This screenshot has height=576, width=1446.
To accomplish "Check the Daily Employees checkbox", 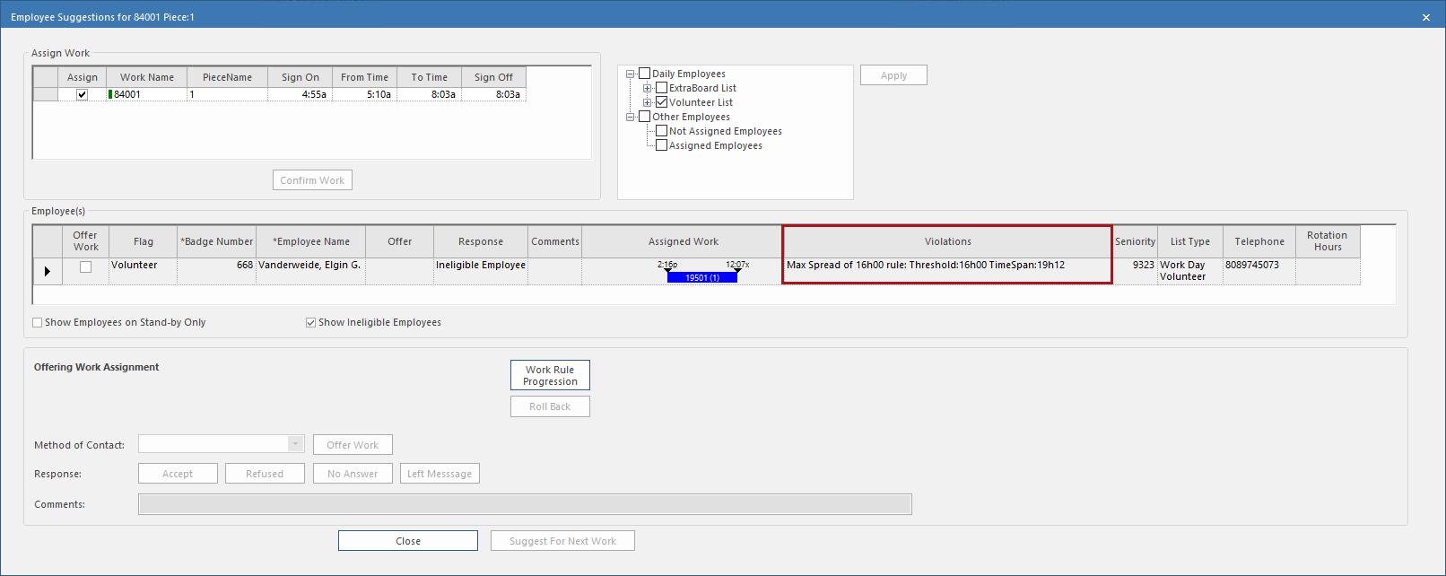I will [x=644, y=74].
